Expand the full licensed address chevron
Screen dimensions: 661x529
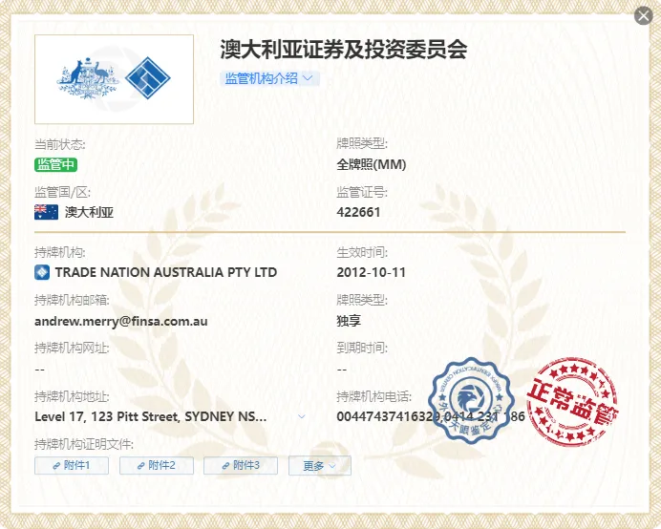point(302,416)
